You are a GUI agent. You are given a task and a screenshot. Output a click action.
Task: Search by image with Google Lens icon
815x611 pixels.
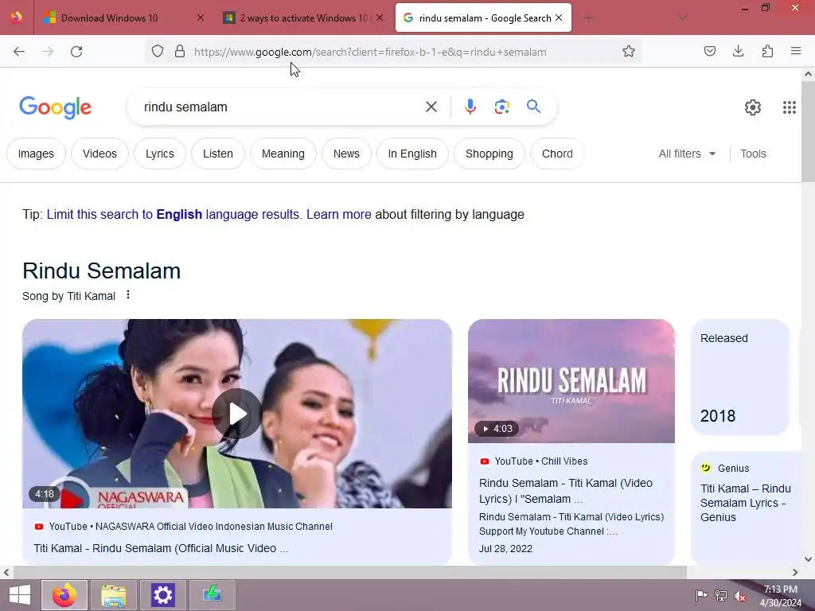(x=501, y=107)
